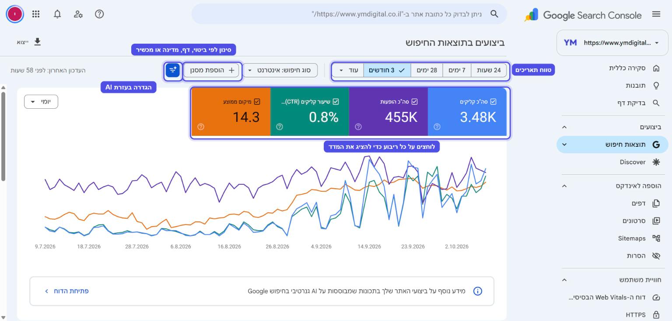672x321 pixels.
Task: Click the AI-assisted filter sparkle icon
Action: pos(173,70)
